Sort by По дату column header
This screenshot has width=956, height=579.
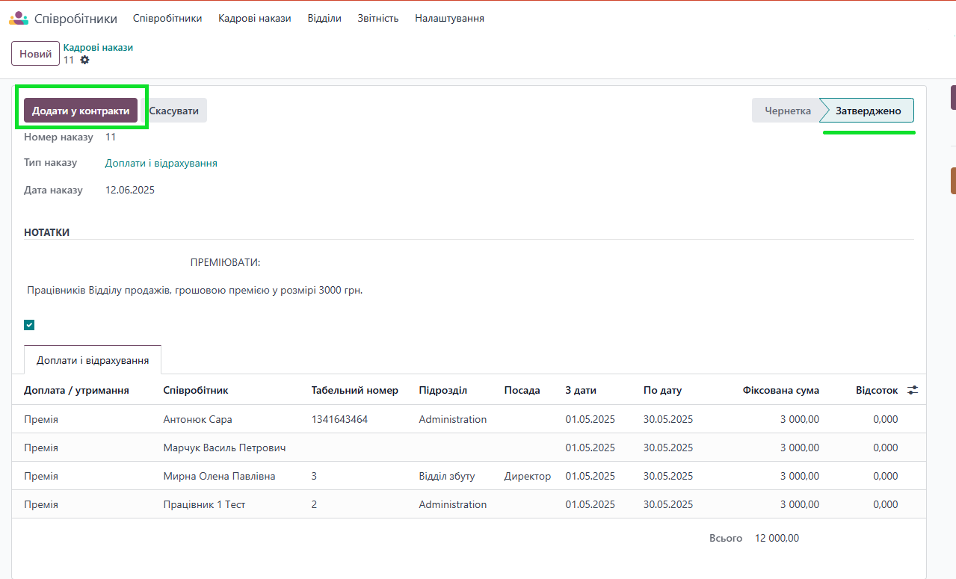pyautogui.click(x=662, y=390)
